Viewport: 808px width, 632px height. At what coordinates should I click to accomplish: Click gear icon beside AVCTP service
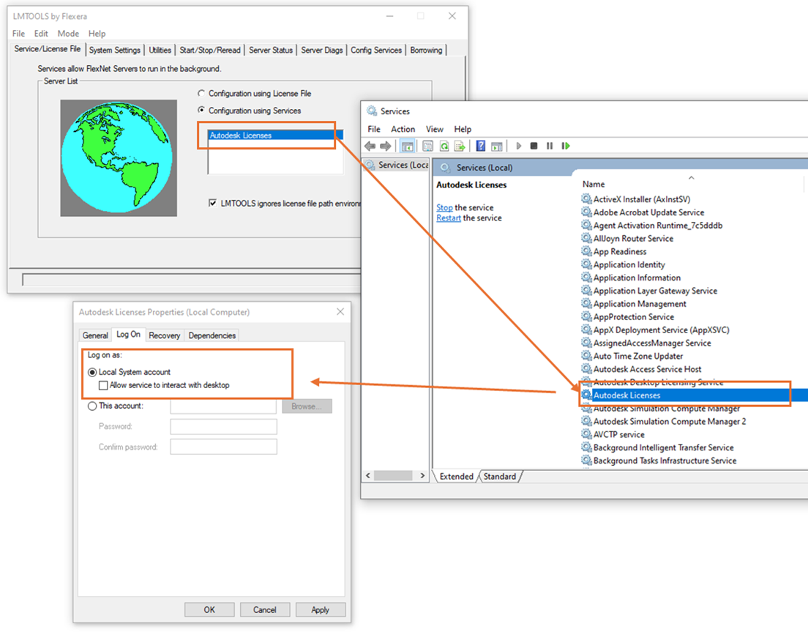click(586, 434)
